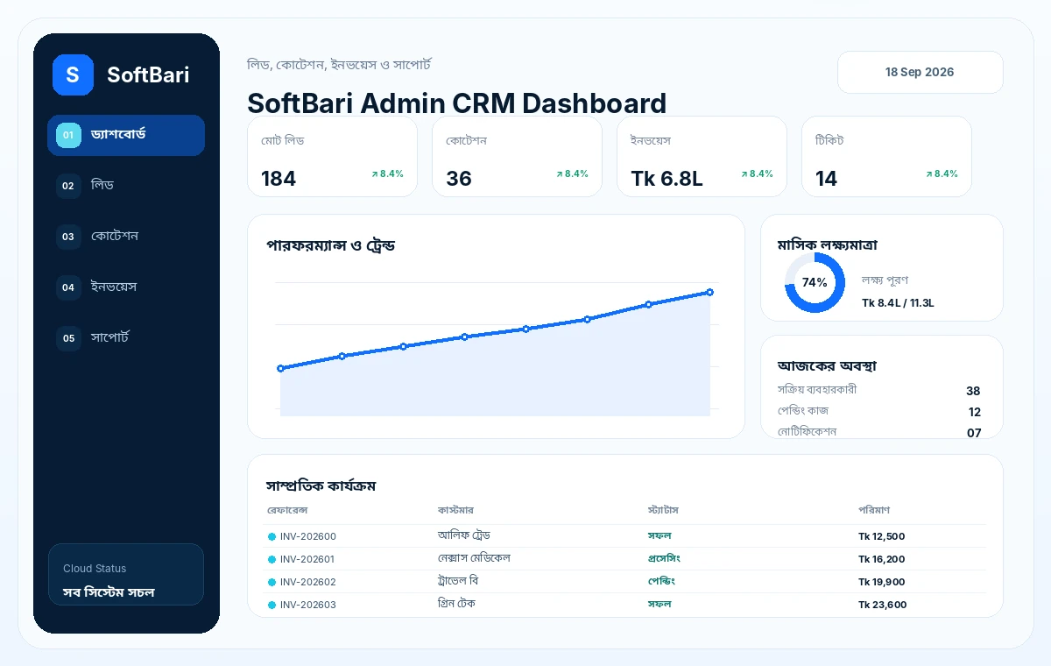The image size is (1051, 666).
Task: Click the status dot beside INV-202603
Action: (x=272, y=605)
